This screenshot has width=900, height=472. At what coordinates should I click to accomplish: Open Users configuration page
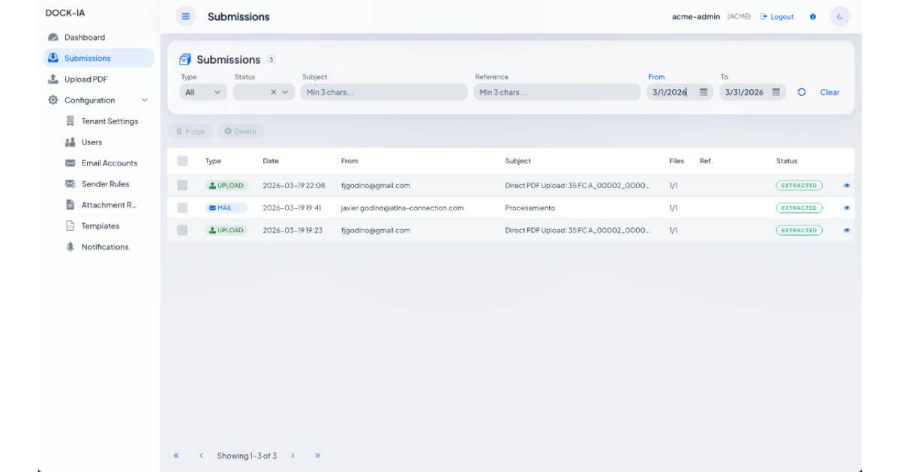91,142
